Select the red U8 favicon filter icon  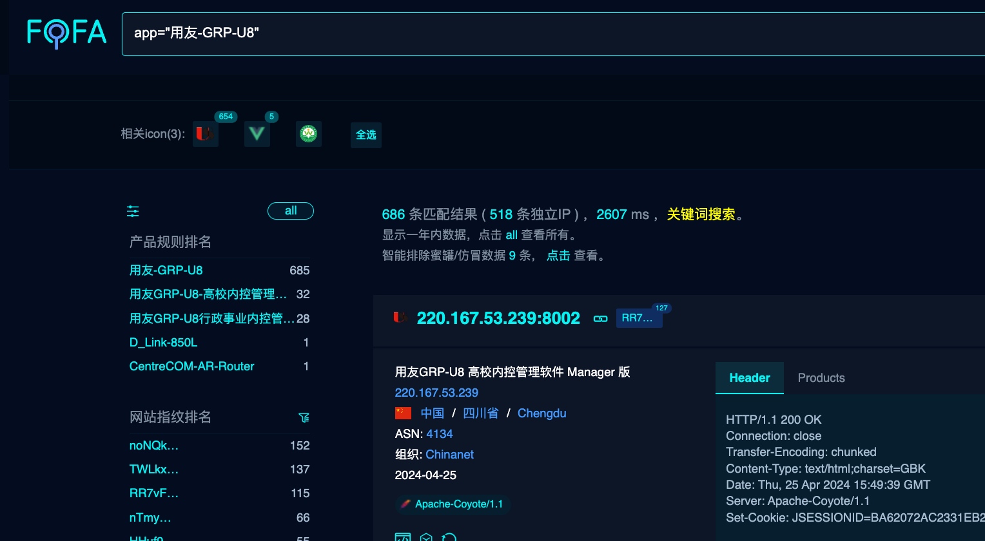pyautogui.click(x=206, y=134)
